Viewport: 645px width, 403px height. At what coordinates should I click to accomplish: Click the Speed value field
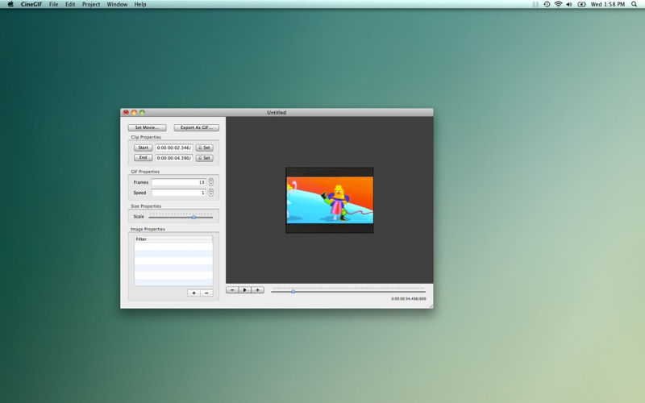click(x=178, y=193)
